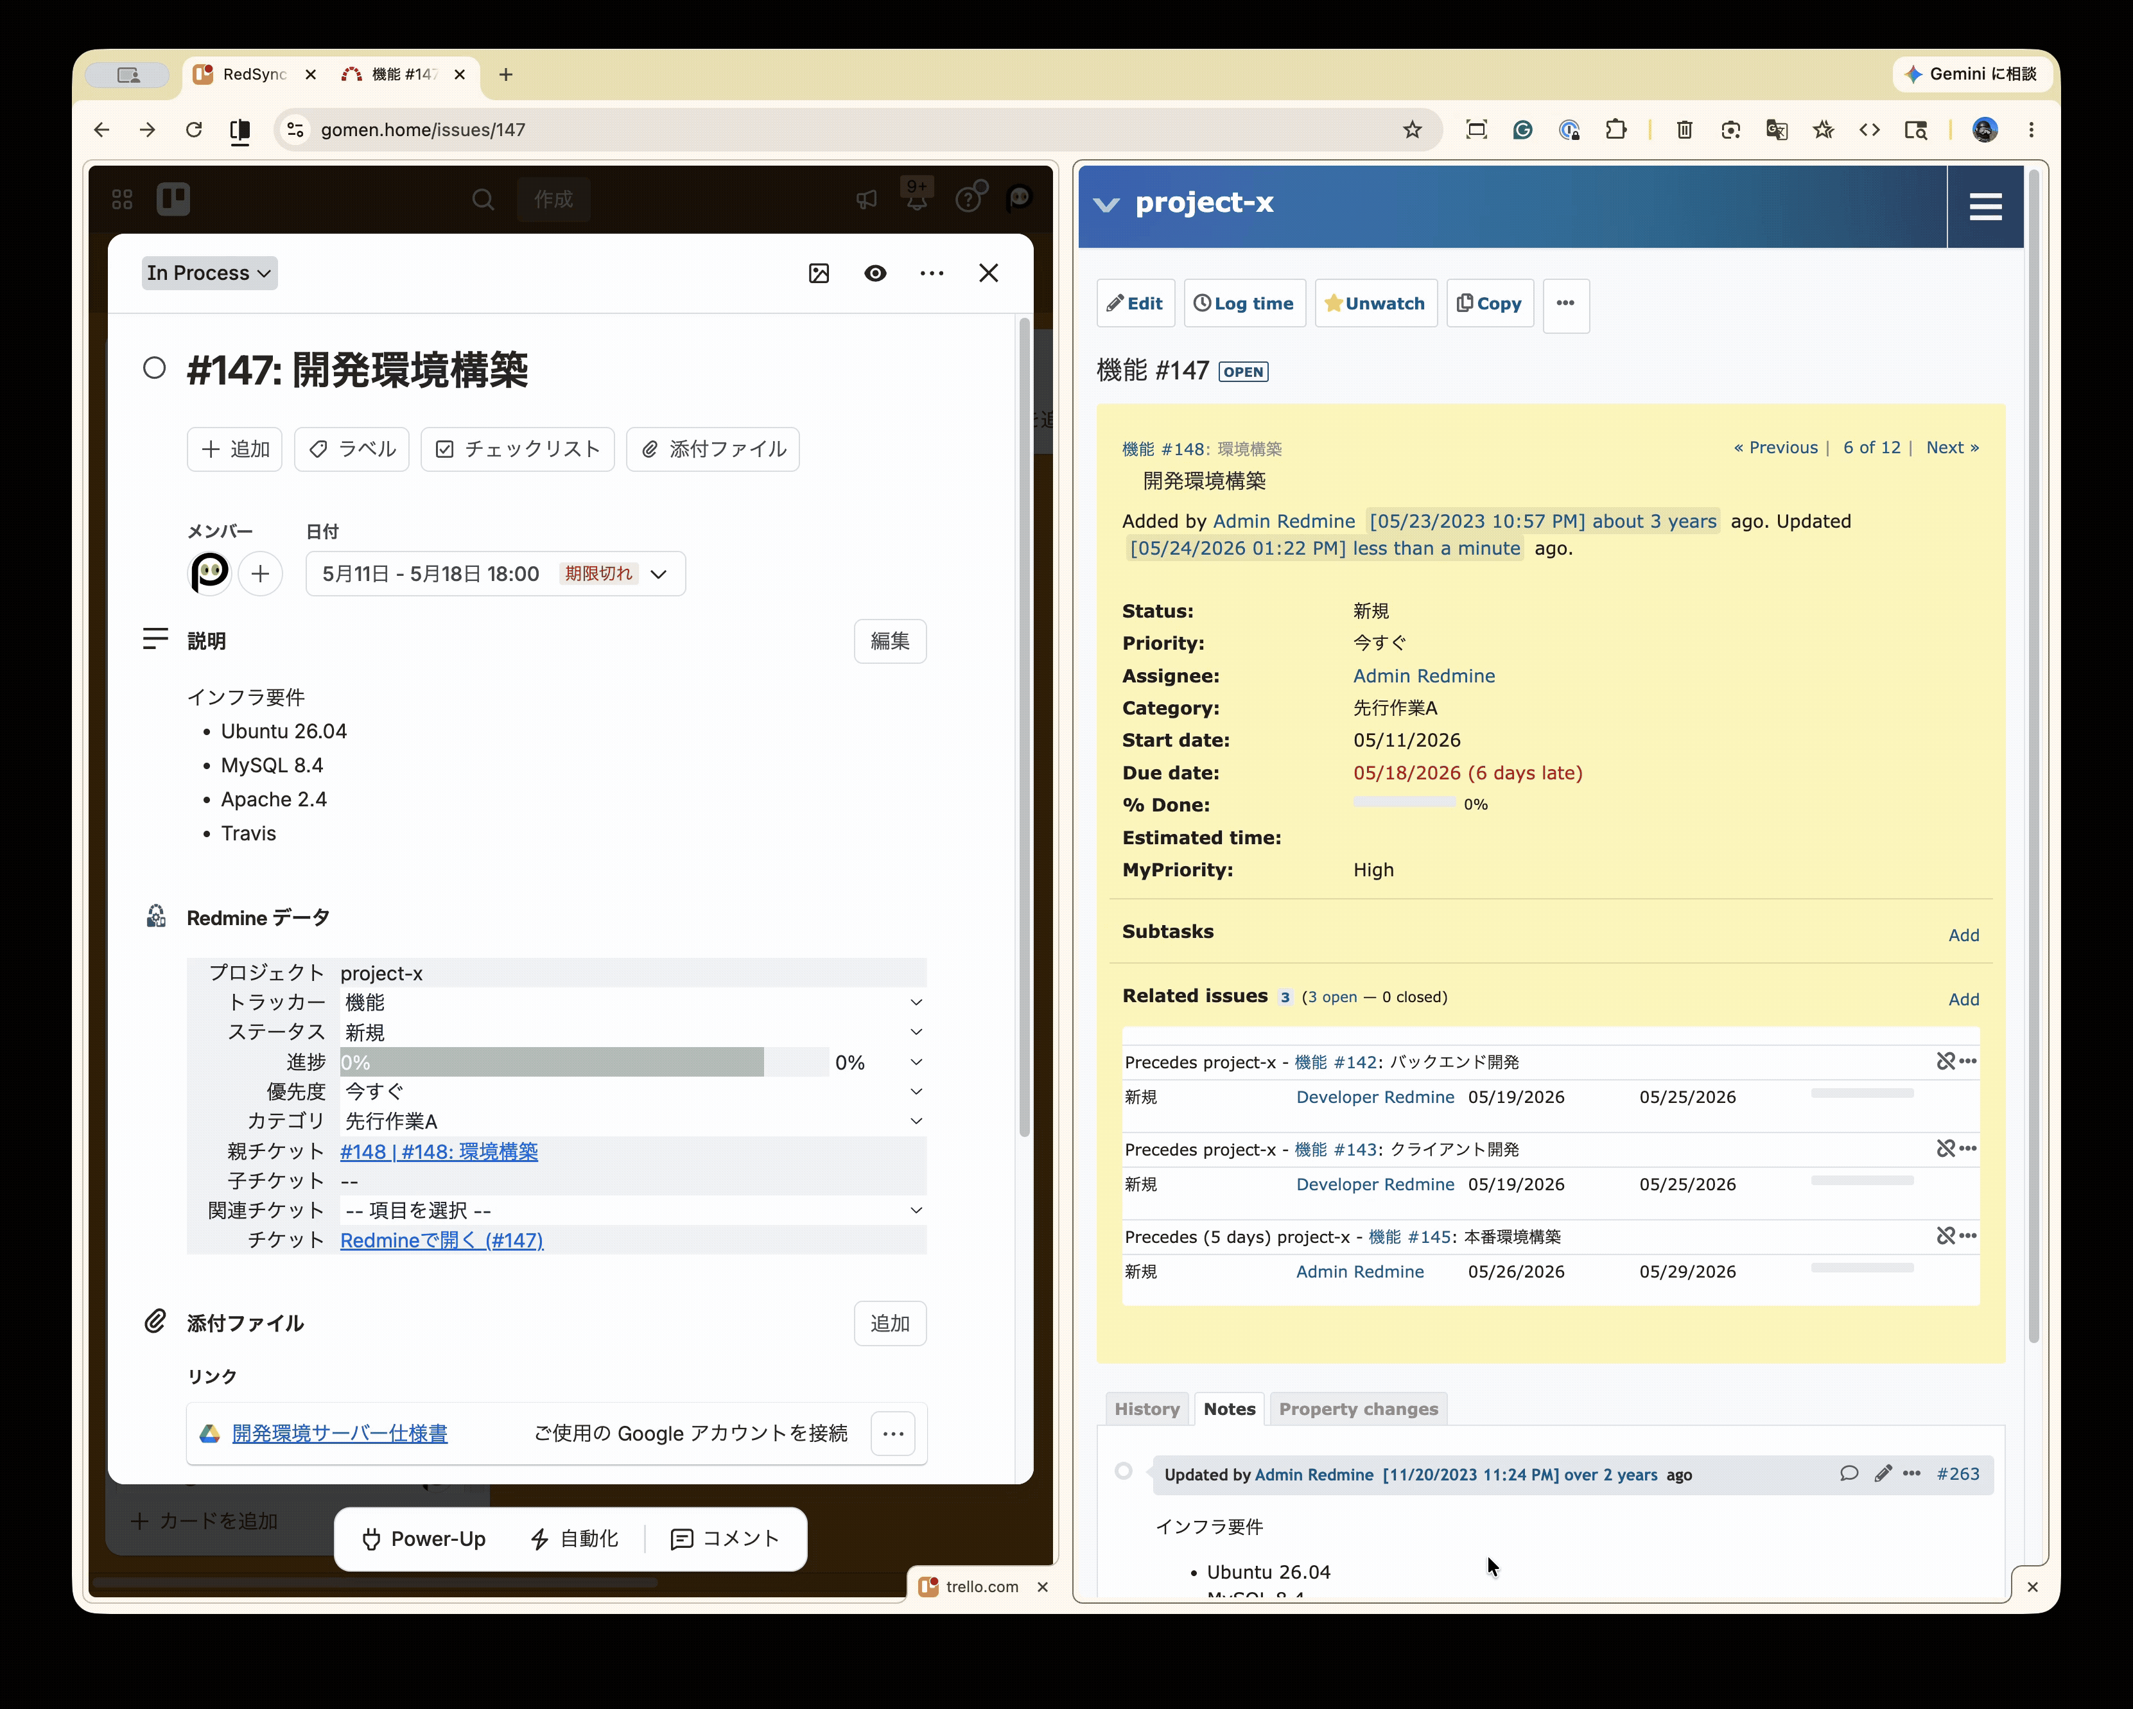
Task: Open ラベル label picker
Action: click(x=351, y=449)
